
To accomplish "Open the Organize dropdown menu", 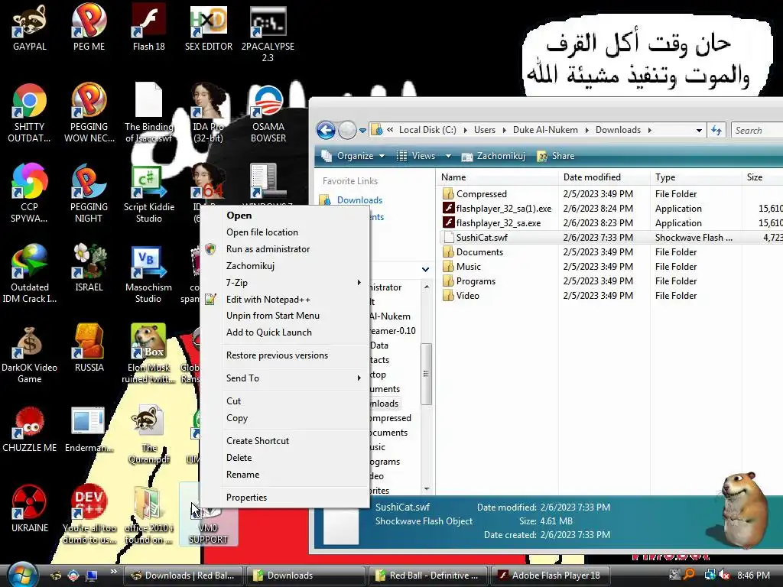I will click(353, 156).
